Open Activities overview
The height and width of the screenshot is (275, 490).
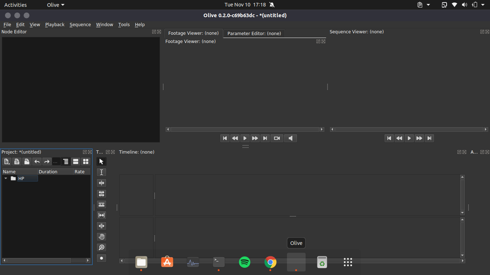tap(15, 5)
